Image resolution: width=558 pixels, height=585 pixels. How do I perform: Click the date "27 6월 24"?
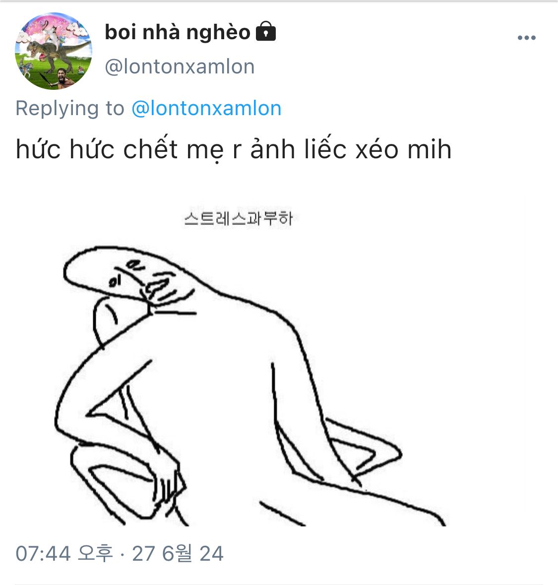(178, 553)
